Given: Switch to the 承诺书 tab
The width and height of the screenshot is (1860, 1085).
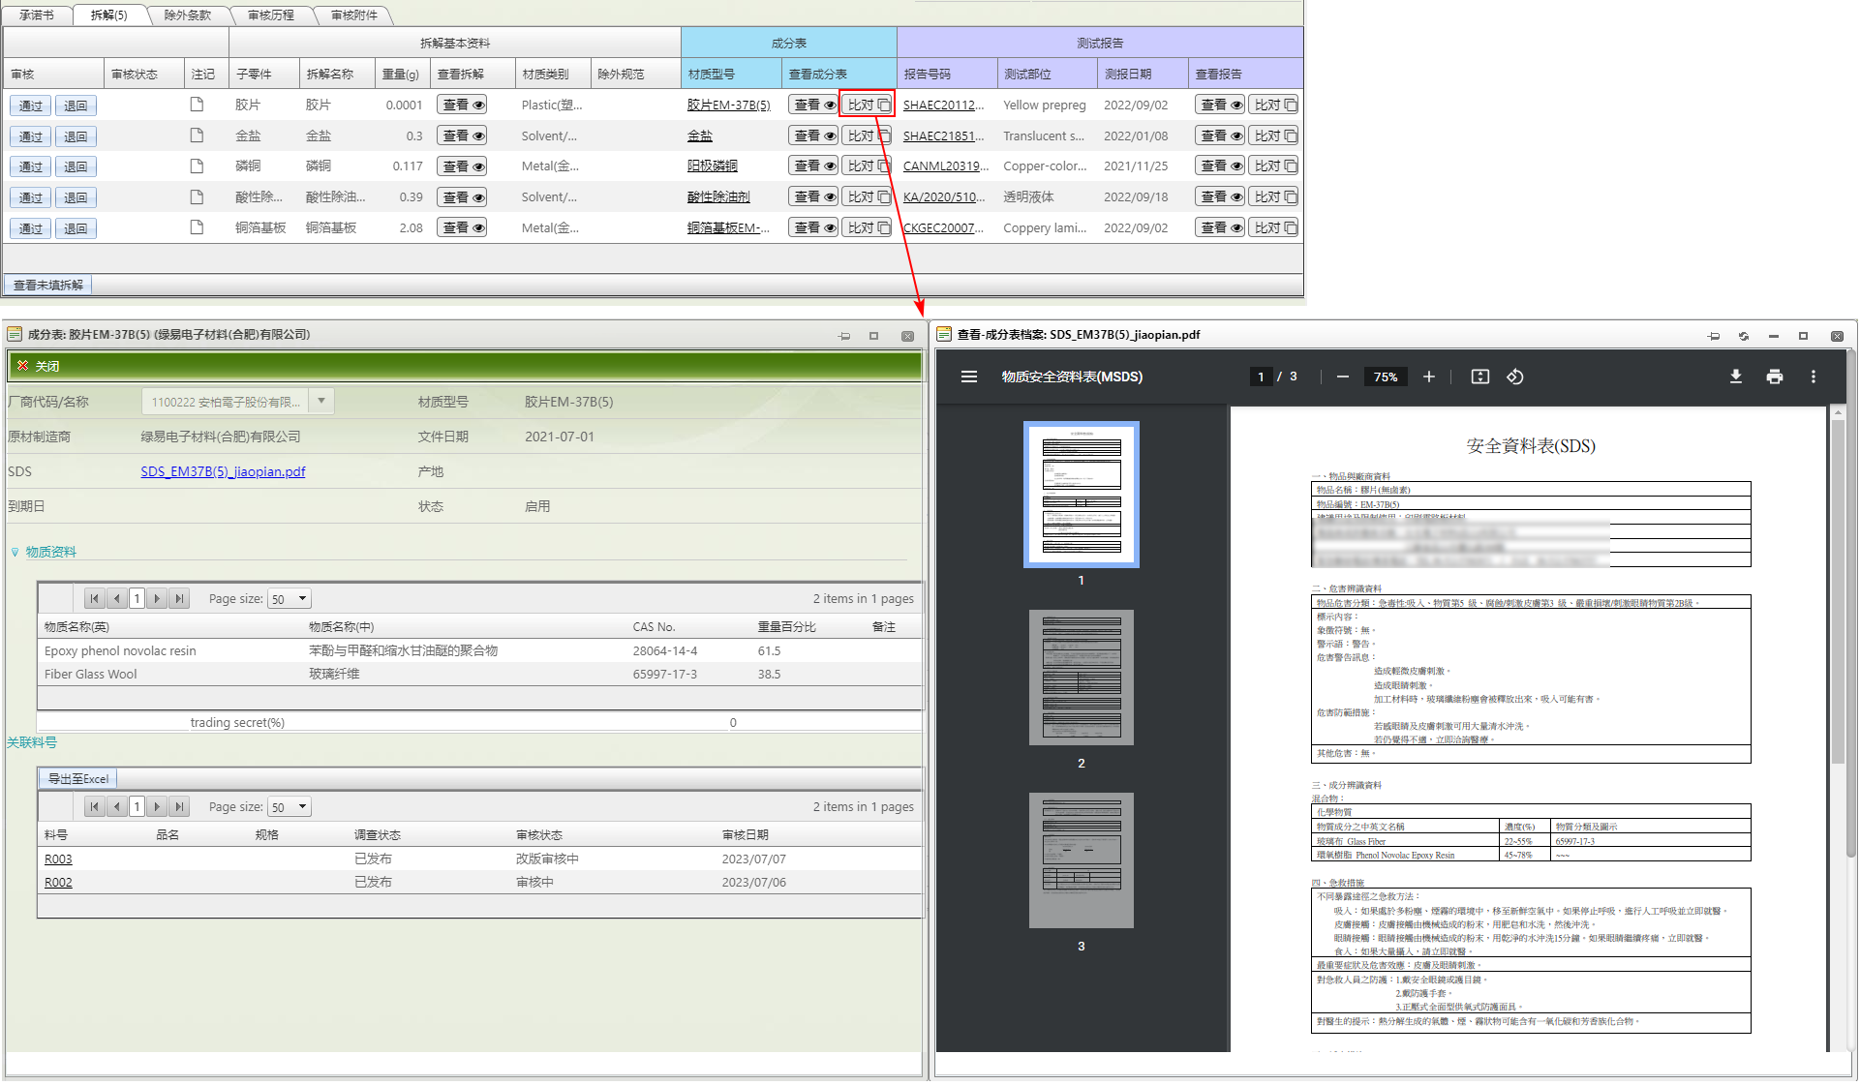Looking at the screenshot, I should tap(37, 15).
